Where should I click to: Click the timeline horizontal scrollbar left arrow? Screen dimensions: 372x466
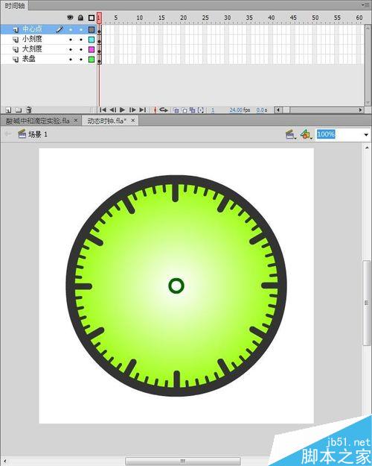pos(278,110)
